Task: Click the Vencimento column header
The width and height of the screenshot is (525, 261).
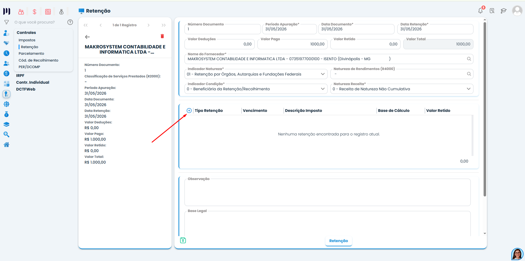Action: pyautogui.click(x=255, y=111)
